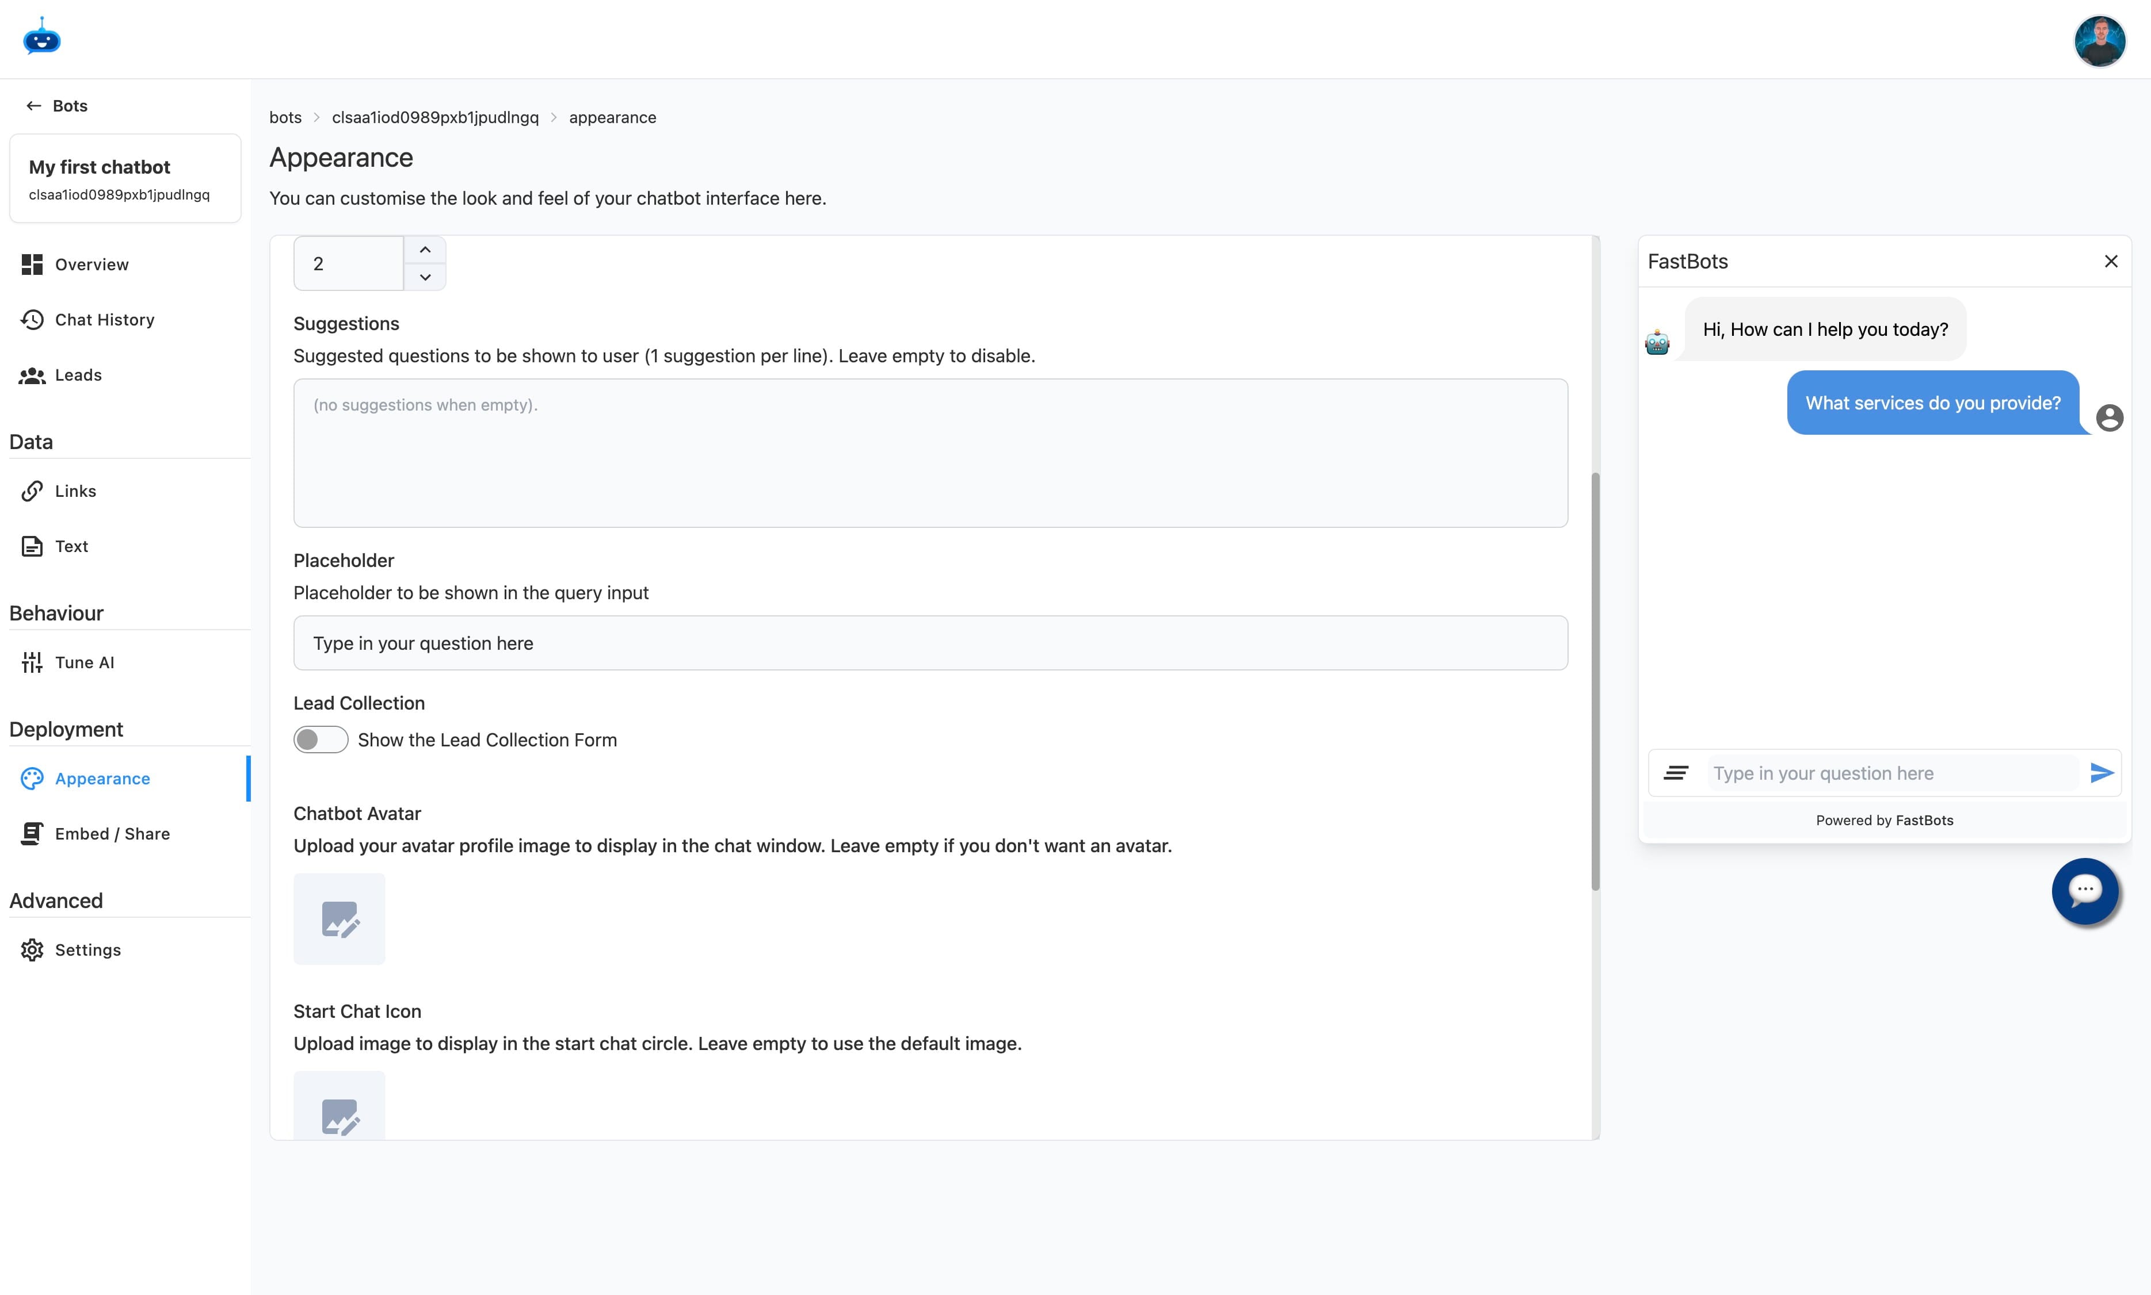This screenshot has height=1295, width=2151.
Task: Enable the Show Lead Collection Form toggle
Action: coord(321,739)
